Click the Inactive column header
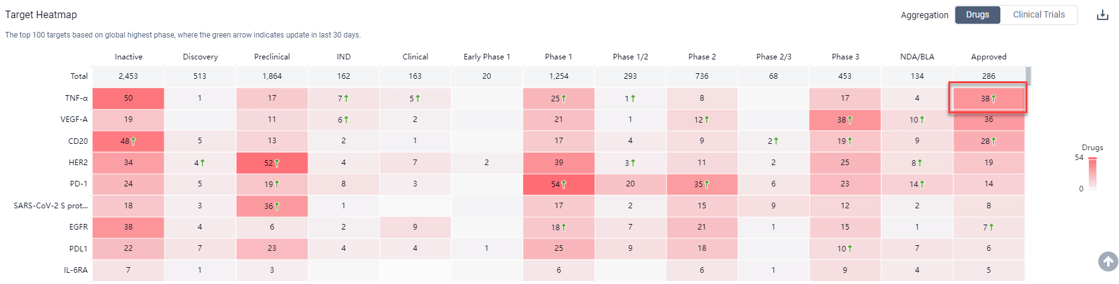 point(128,57)
